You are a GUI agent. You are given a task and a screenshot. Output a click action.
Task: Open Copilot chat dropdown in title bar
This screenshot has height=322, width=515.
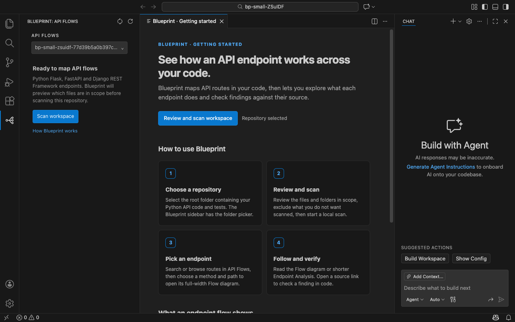point(369,7)
